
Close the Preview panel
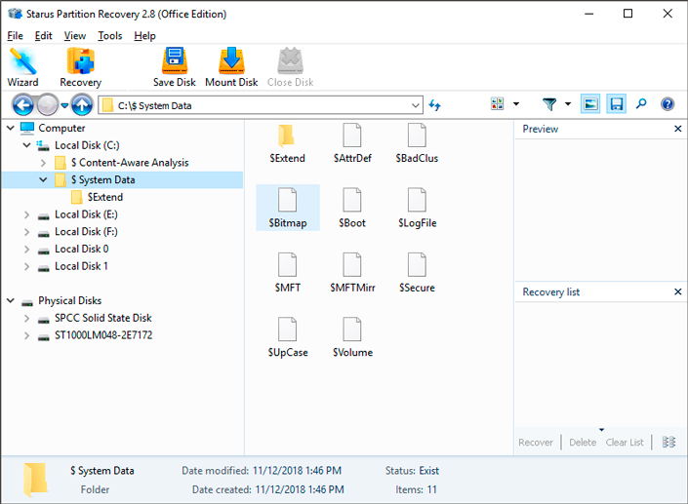tap(677, 129)
